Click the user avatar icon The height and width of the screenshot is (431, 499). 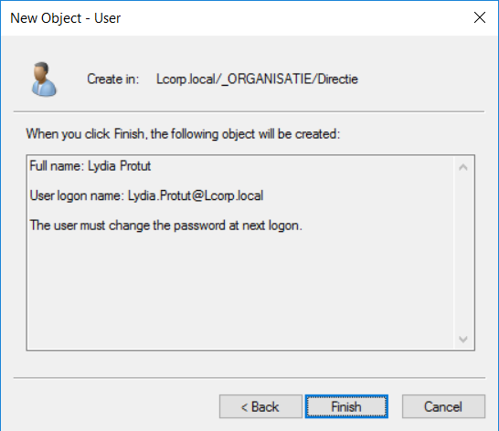pos(44,79)
